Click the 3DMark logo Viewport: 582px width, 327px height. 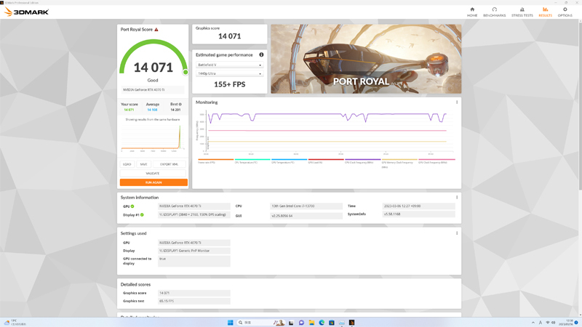[26, 12]
